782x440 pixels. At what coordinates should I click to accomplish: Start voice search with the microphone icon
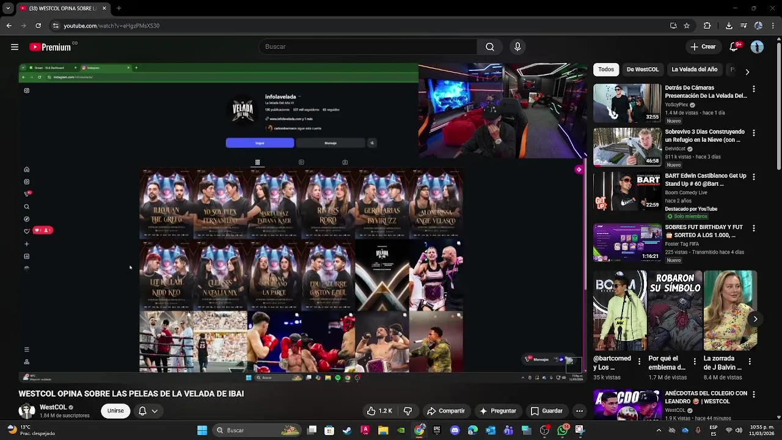(x=517, y=47)
